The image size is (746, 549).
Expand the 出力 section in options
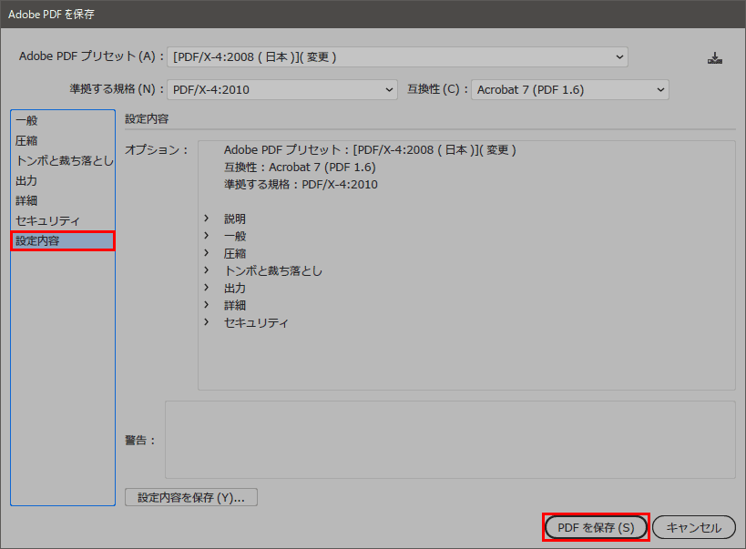click(207, 288)
